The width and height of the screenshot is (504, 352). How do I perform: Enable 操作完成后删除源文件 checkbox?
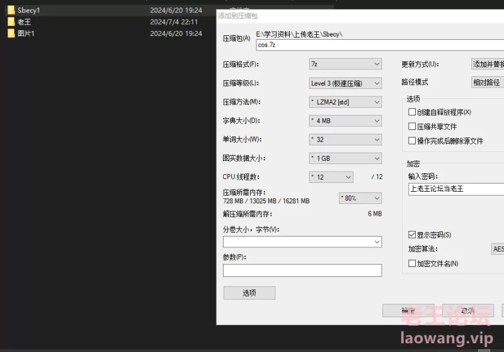click(412, 141)
